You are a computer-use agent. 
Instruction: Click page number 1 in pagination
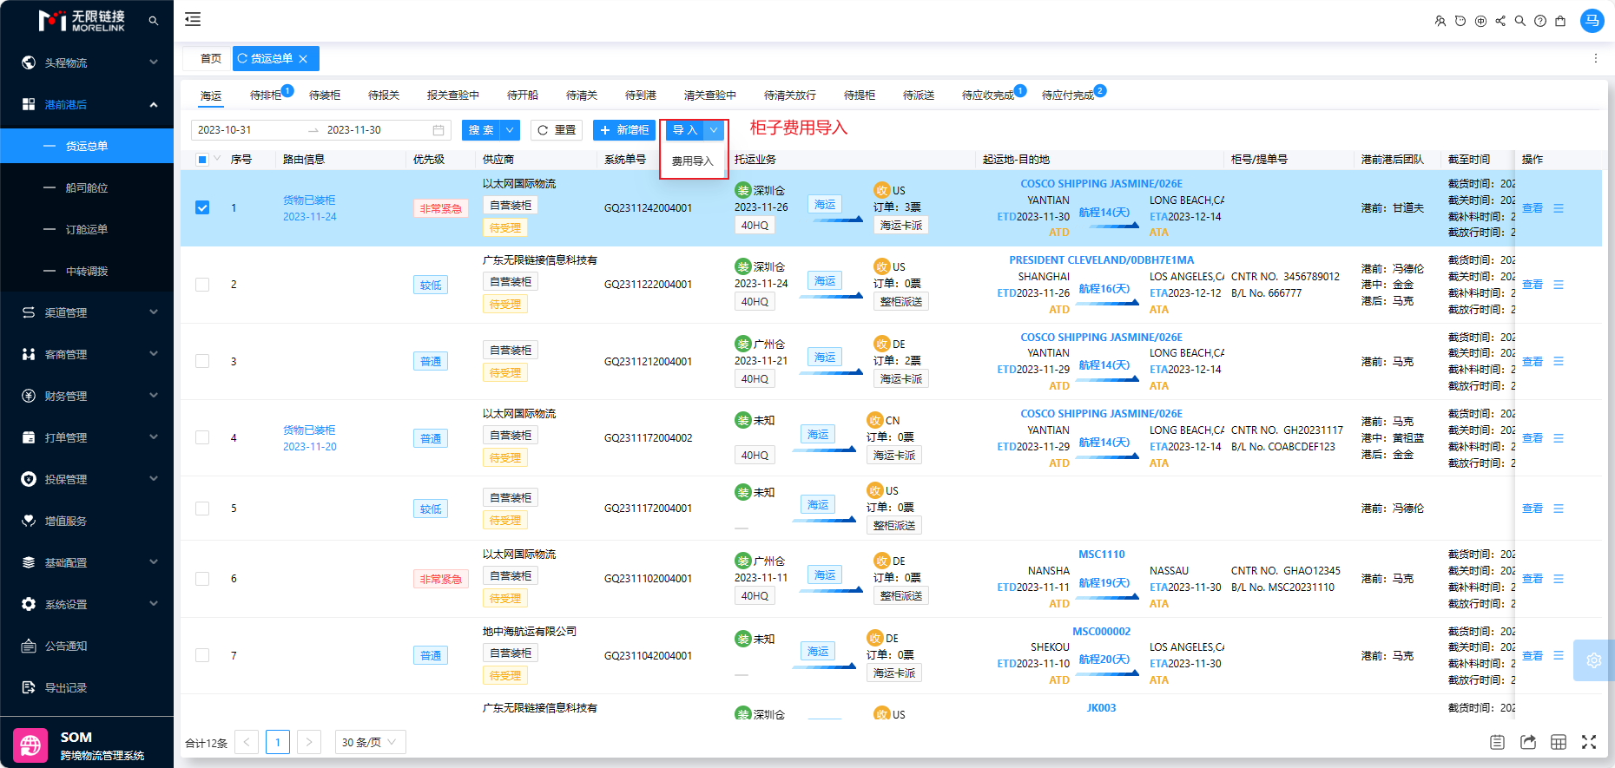(x=278, y=742)
